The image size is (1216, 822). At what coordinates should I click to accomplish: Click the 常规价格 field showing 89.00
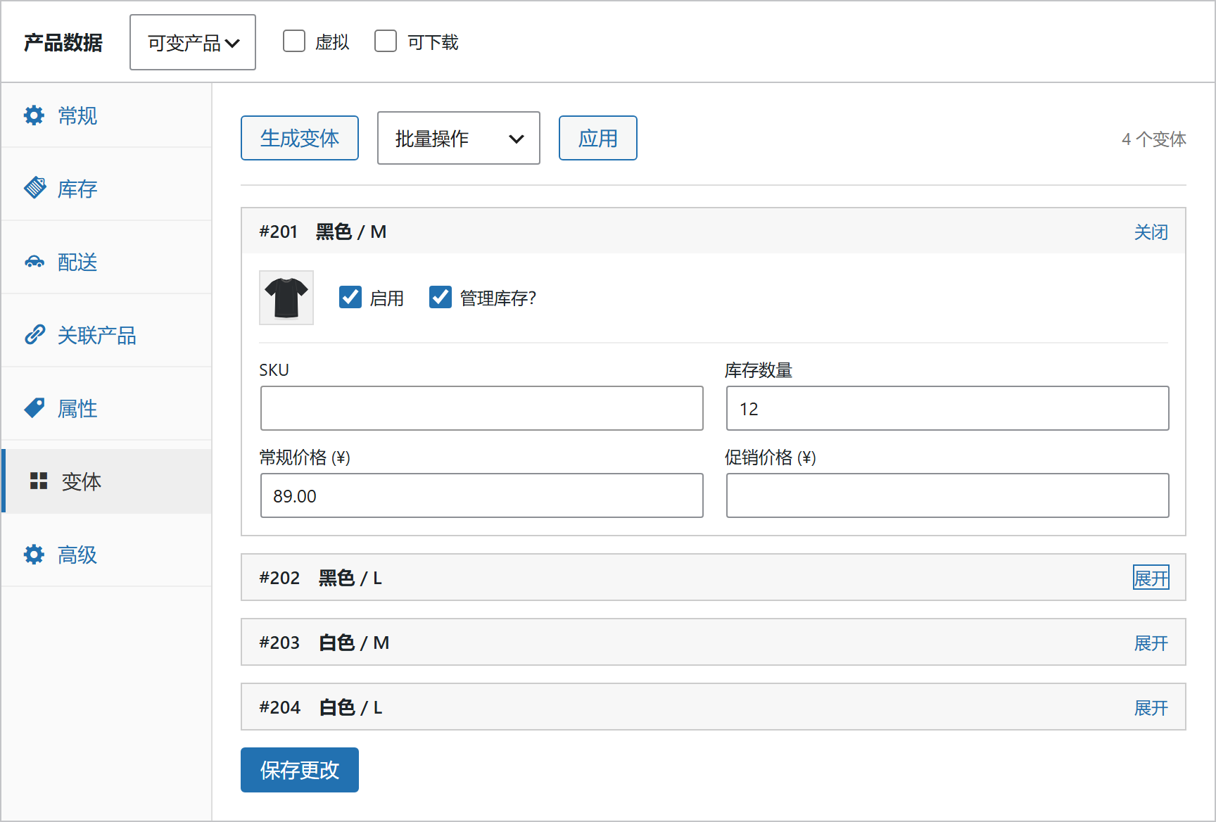click(x=482, y=495)
